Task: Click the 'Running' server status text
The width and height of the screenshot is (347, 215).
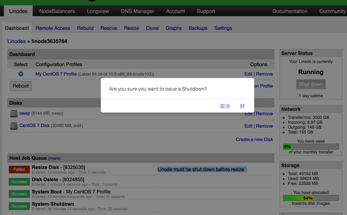Action: (x=311, y=72)
